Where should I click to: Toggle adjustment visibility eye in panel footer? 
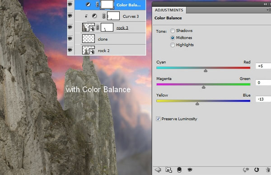pyautogui.click(x=190, y=170)
